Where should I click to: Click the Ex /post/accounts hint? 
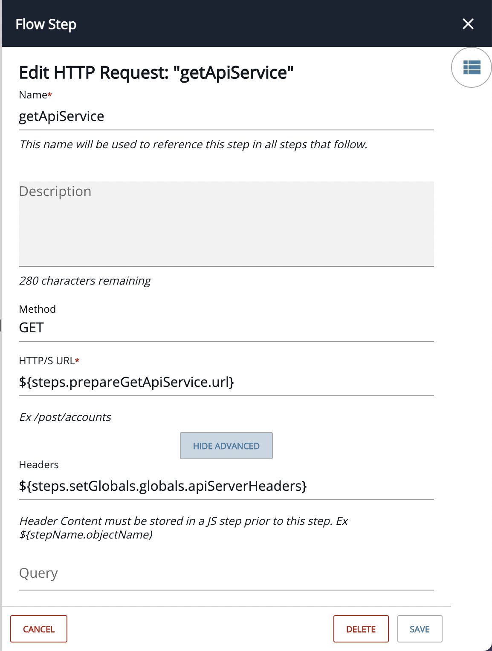pyautogui.click(x=65, y=417)
